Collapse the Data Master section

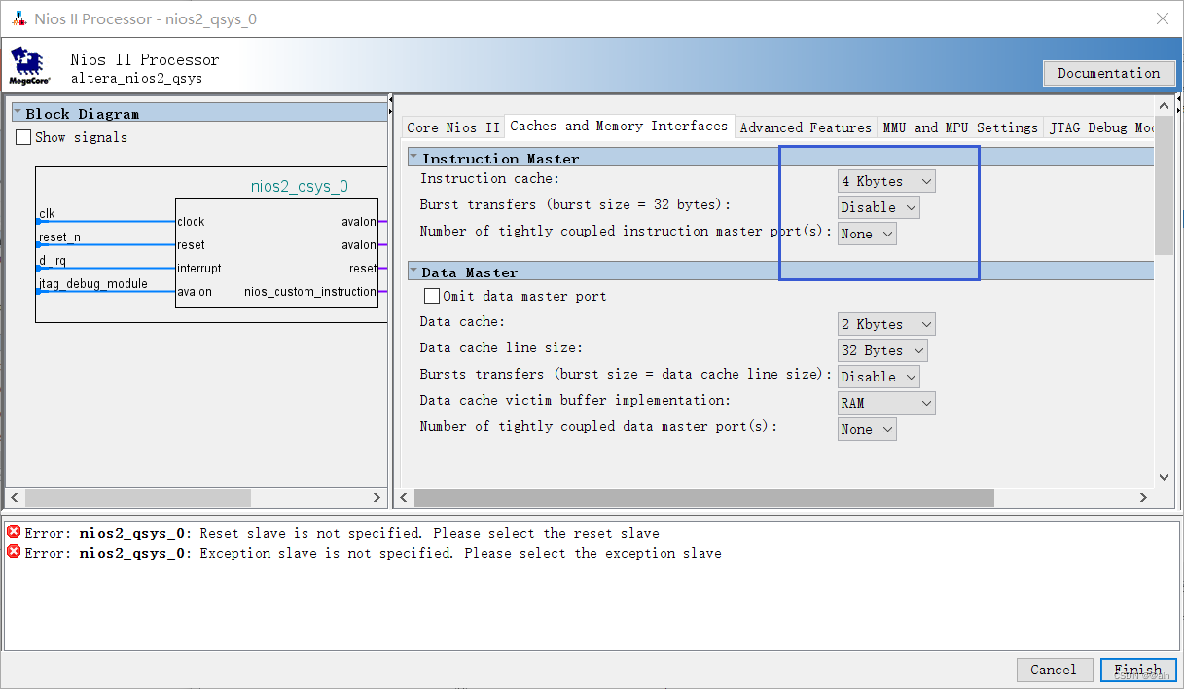tap(413, 272)
